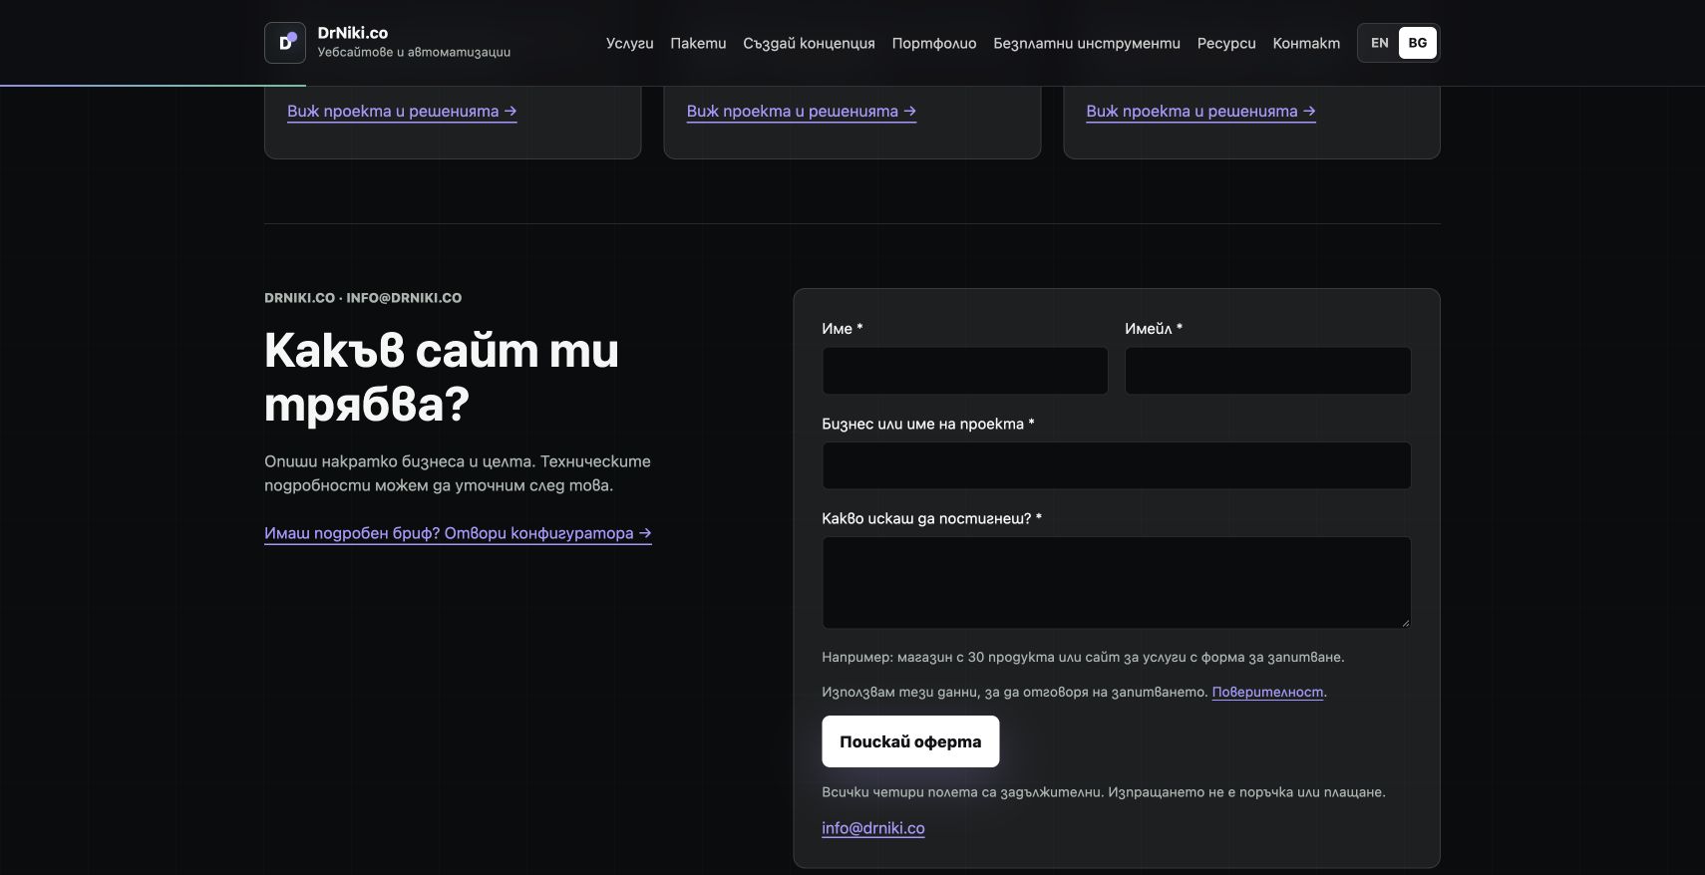
Task: Click the info@drniki.co email link
Action: 873,828
